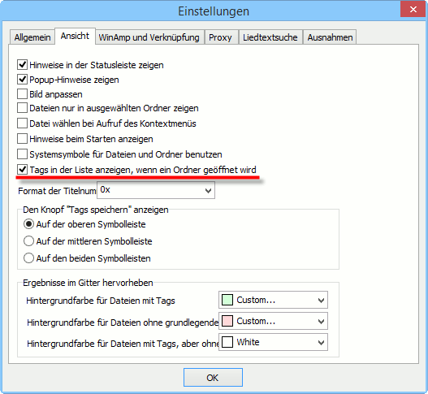Confirm settings with the OK button
This screenshot has height=394, width=428.
pyautogui.click(x=213, y=378)
